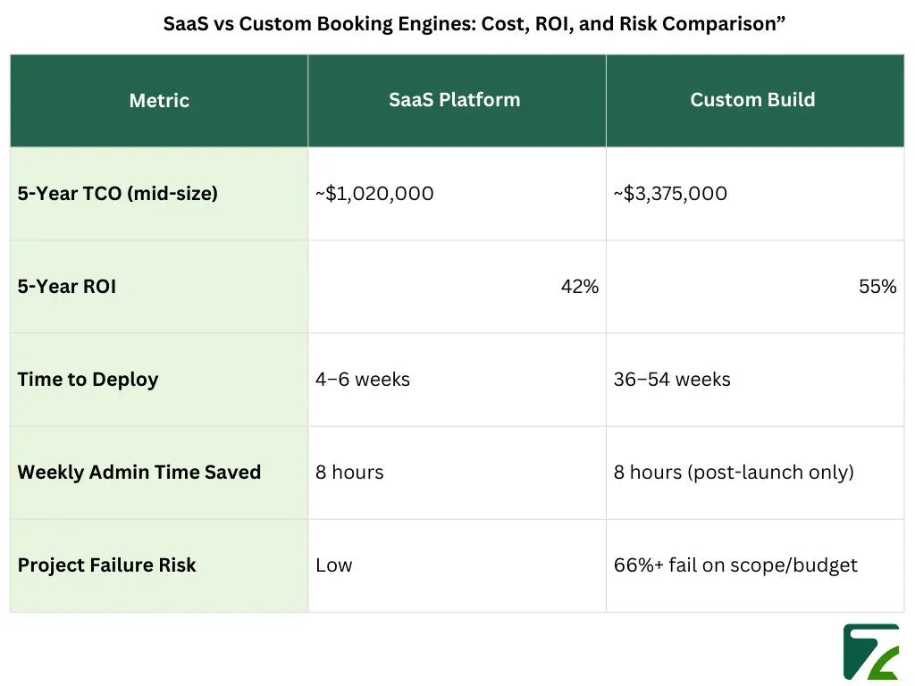Click the SaaS 8 hours cell
This screenshot has width=915, height=686.
point(349,473)
